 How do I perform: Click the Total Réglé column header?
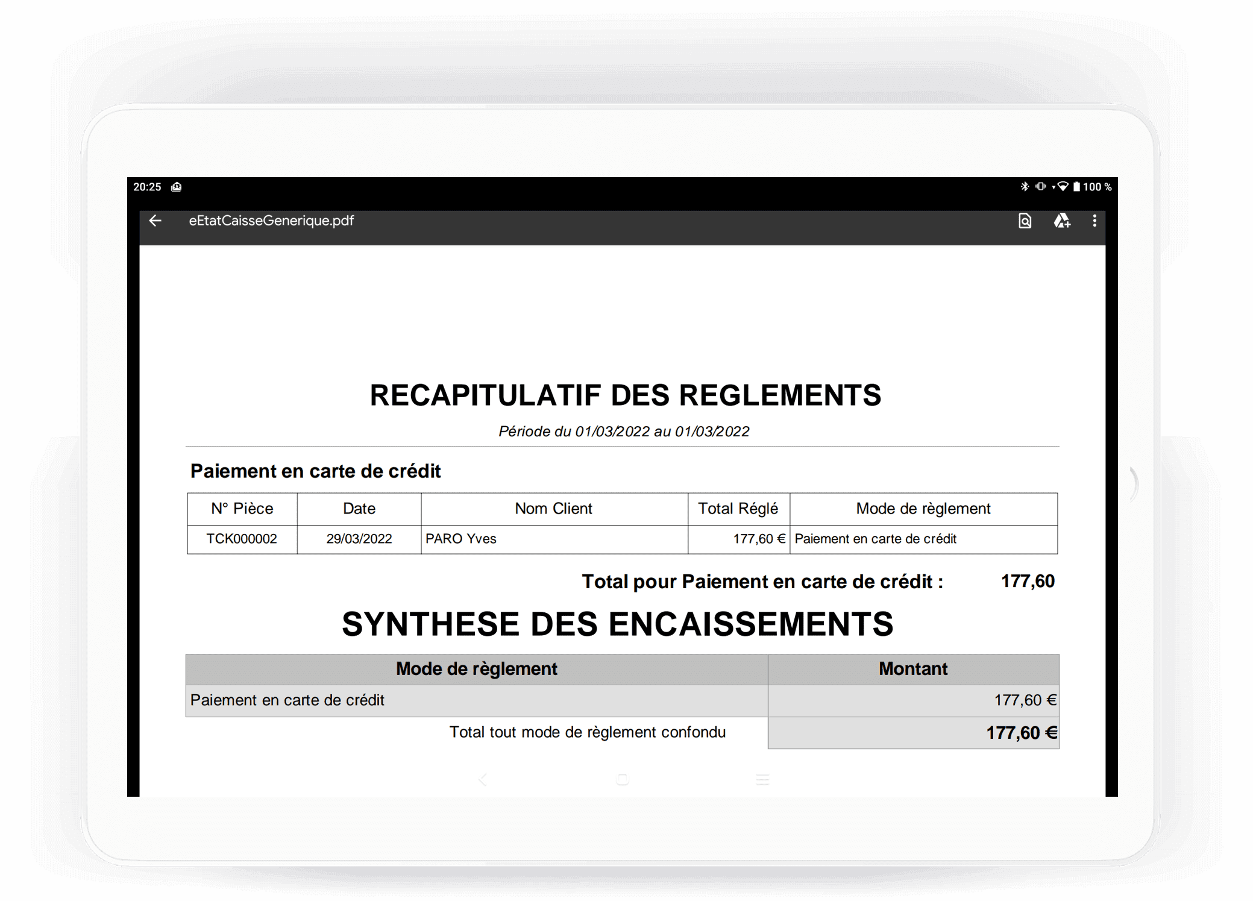(738, 509)
